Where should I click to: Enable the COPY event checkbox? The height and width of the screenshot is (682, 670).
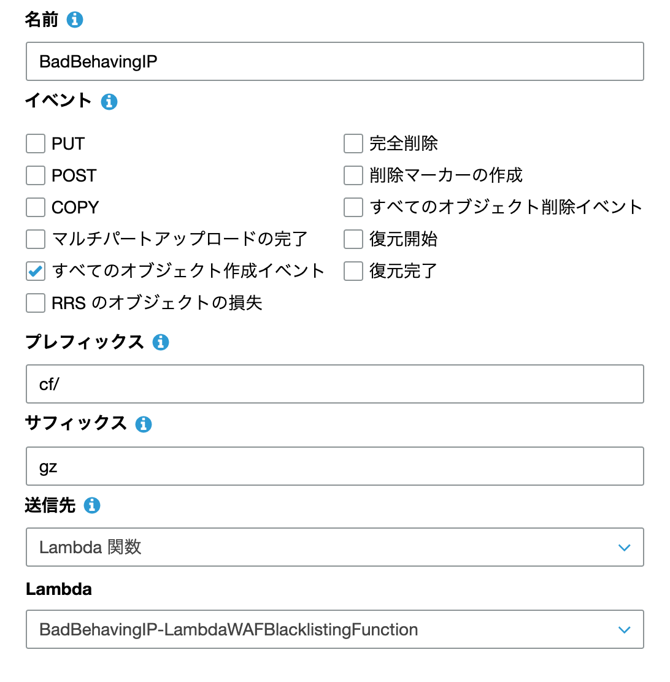pyautogui.click(x=35, y=207)
